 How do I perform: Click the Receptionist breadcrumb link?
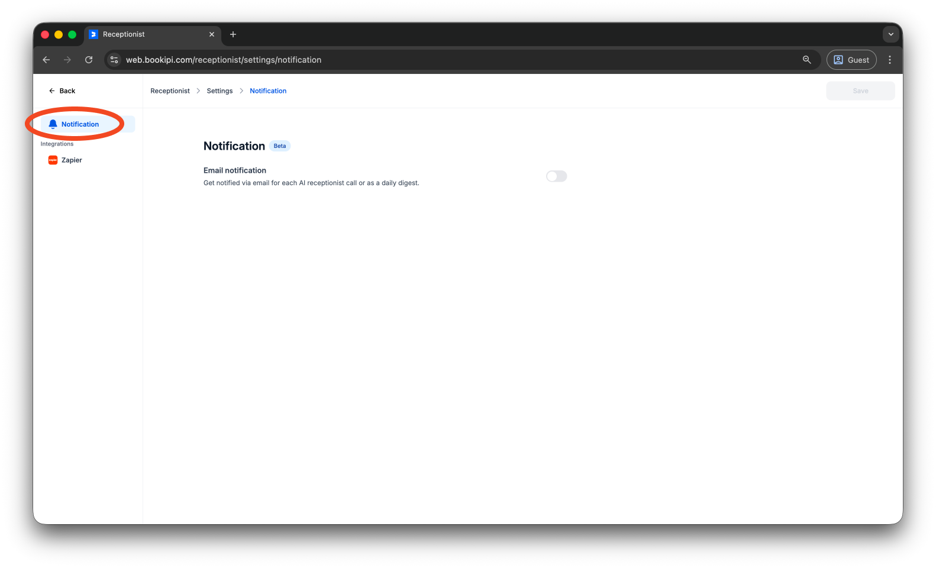[170, 91]
